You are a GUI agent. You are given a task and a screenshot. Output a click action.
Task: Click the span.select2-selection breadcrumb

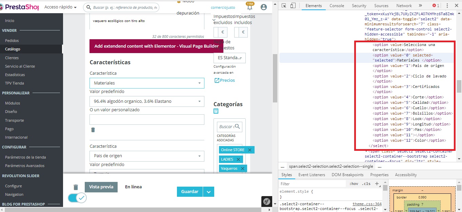pos(332,167)
